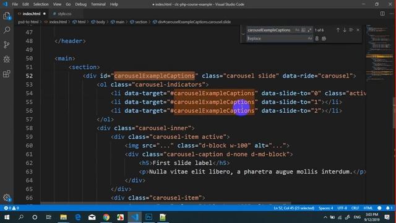Open Photoshop from the taskbar
Image resolution: width=396 pixels, height=223 pixels.
(x=148, y=217)
